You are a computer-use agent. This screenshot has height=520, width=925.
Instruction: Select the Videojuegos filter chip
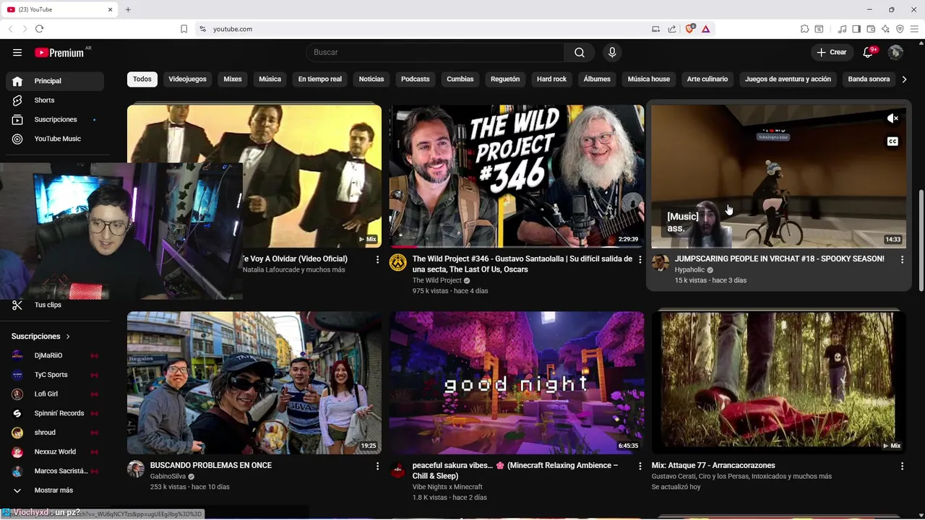tap(187, 79)
